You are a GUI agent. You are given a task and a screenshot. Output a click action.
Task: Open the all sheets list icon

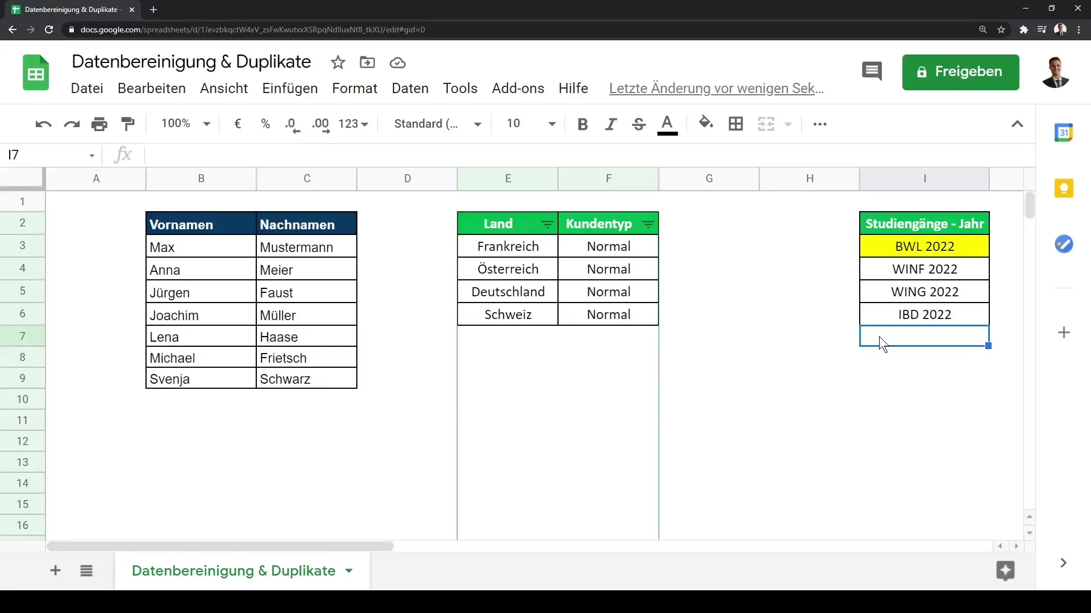point(86,571)
